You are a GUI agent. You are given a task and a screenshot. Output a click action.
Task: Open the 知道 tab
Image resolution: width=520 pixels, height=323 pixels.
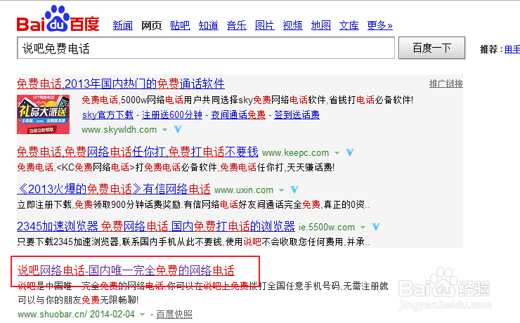click(208, 25)
